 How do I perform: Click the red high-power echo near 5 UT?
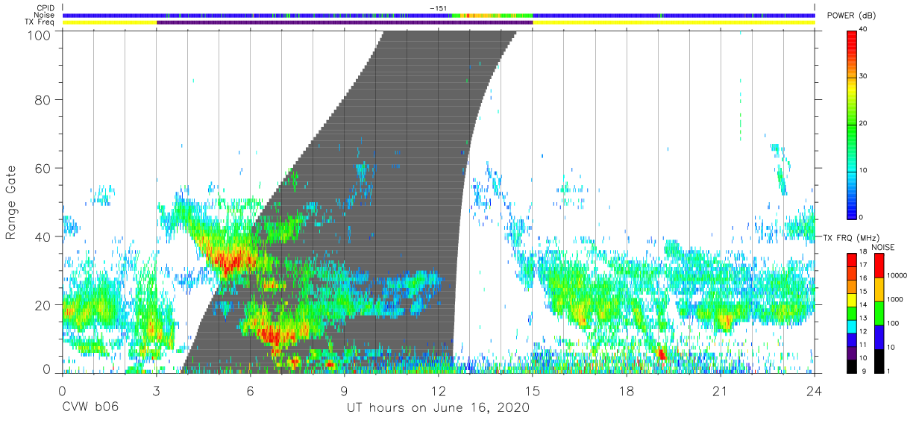[x=230, y=260]
